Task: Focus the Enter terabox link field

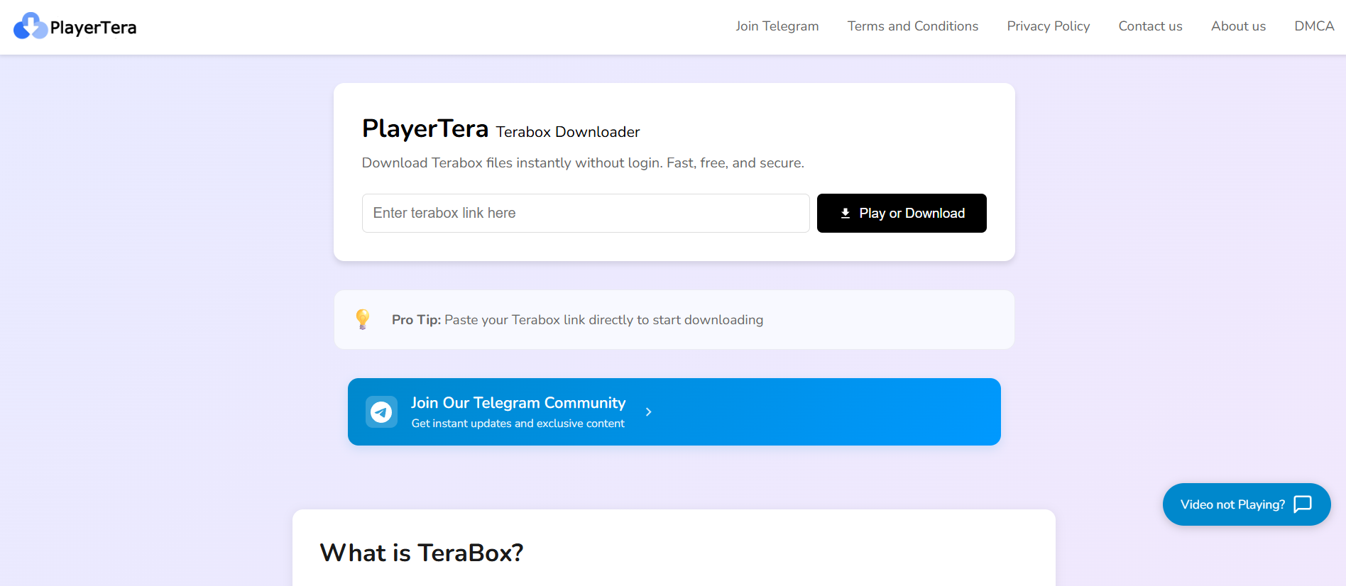Action: (x=586, y=213)
